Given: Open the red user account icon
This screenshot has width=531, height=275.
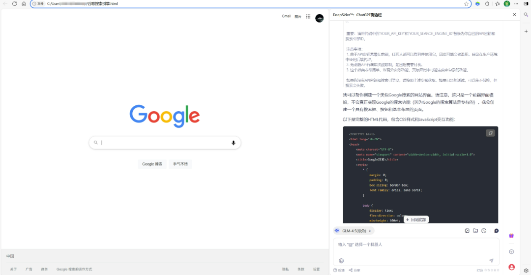Looking at the screenshot, I should tap(511, 267).
